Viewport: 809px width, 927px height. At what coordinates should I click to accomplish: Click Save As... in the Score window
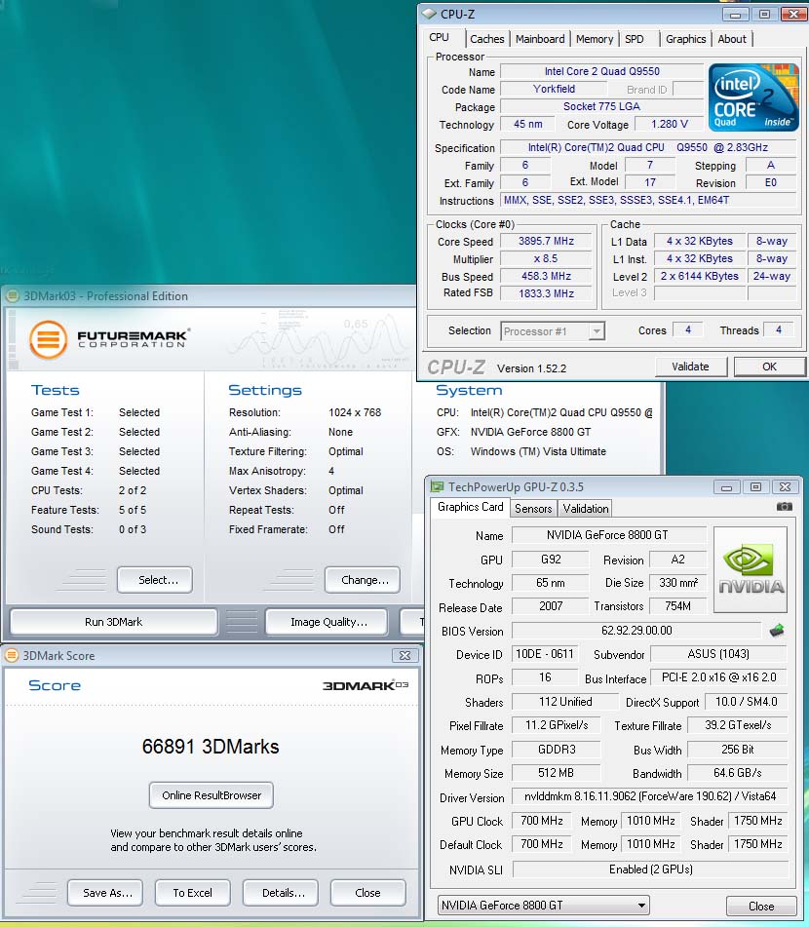click(105, 893)
